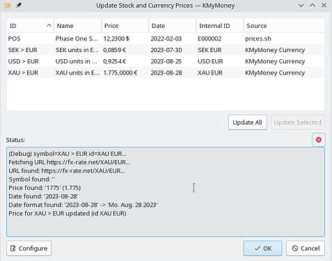Click the SEK EUR internal ID cell
The image size is (332, 261).
[x=220, y=50]
